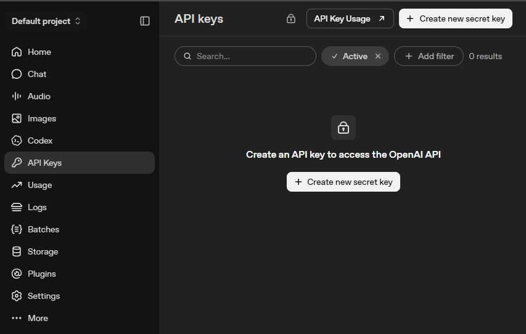Click header Create new secret key button
Viewport: 526px width, 334px height.
[456, 18]
